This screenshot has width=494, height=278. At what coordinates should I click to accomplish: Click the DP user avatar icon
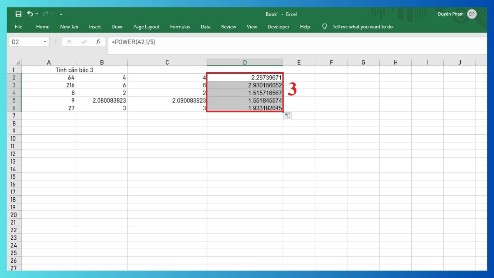[x=472, y=14]
